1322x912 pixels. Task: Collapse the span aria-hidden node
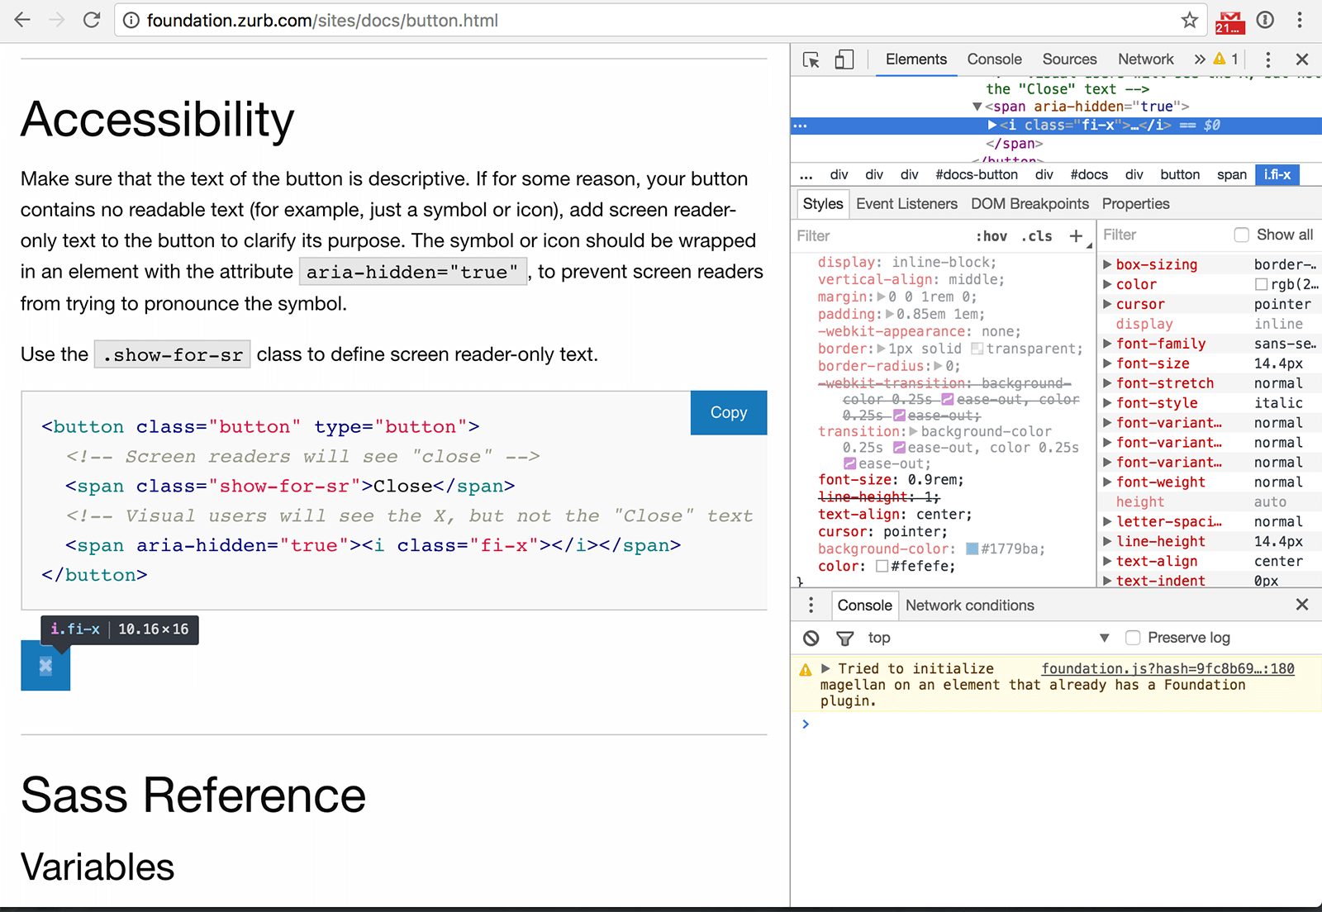977,107
